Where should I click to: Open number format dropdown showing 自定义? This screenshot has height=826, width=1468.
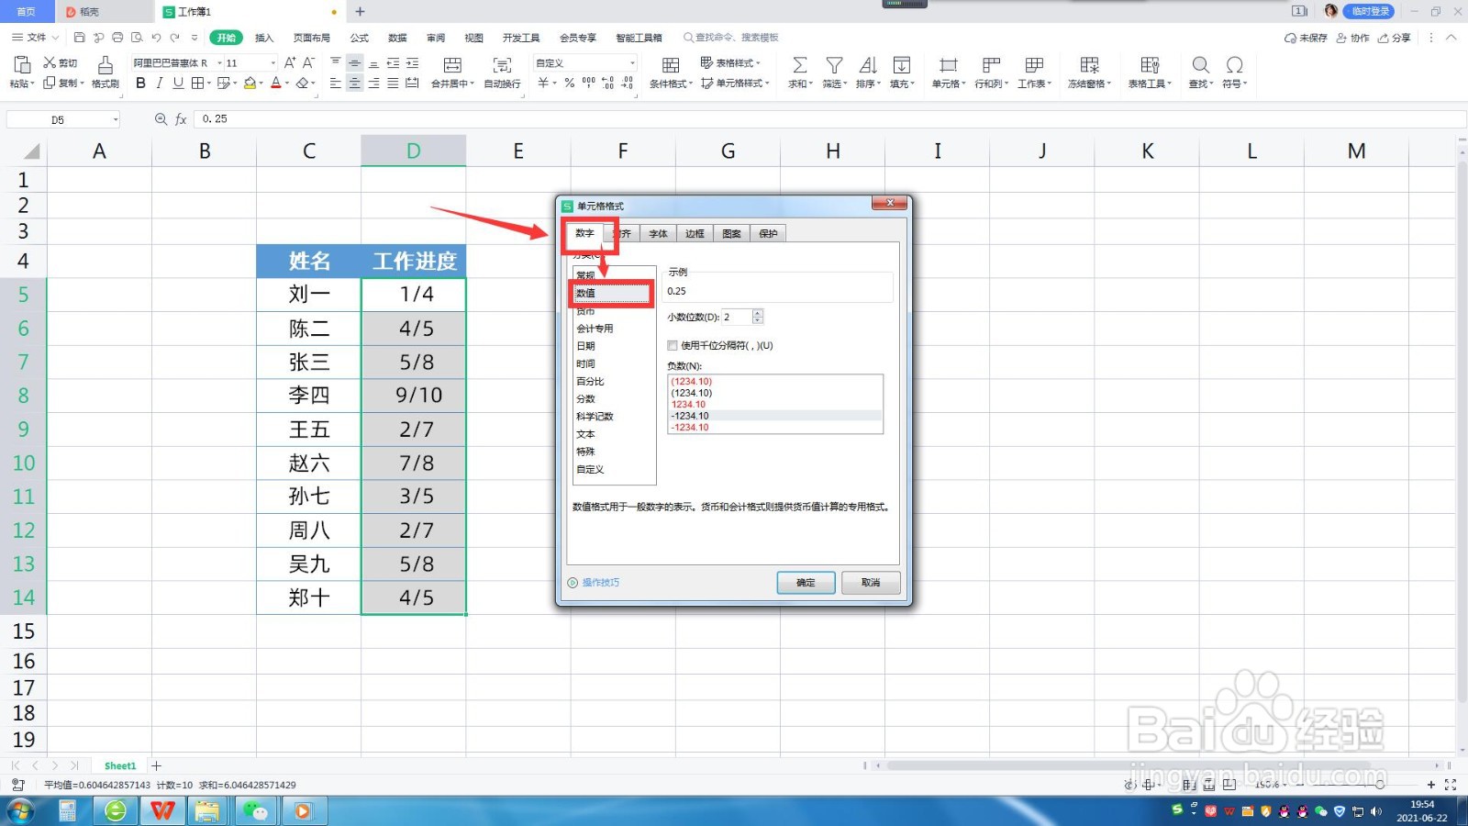pos(632,63)
